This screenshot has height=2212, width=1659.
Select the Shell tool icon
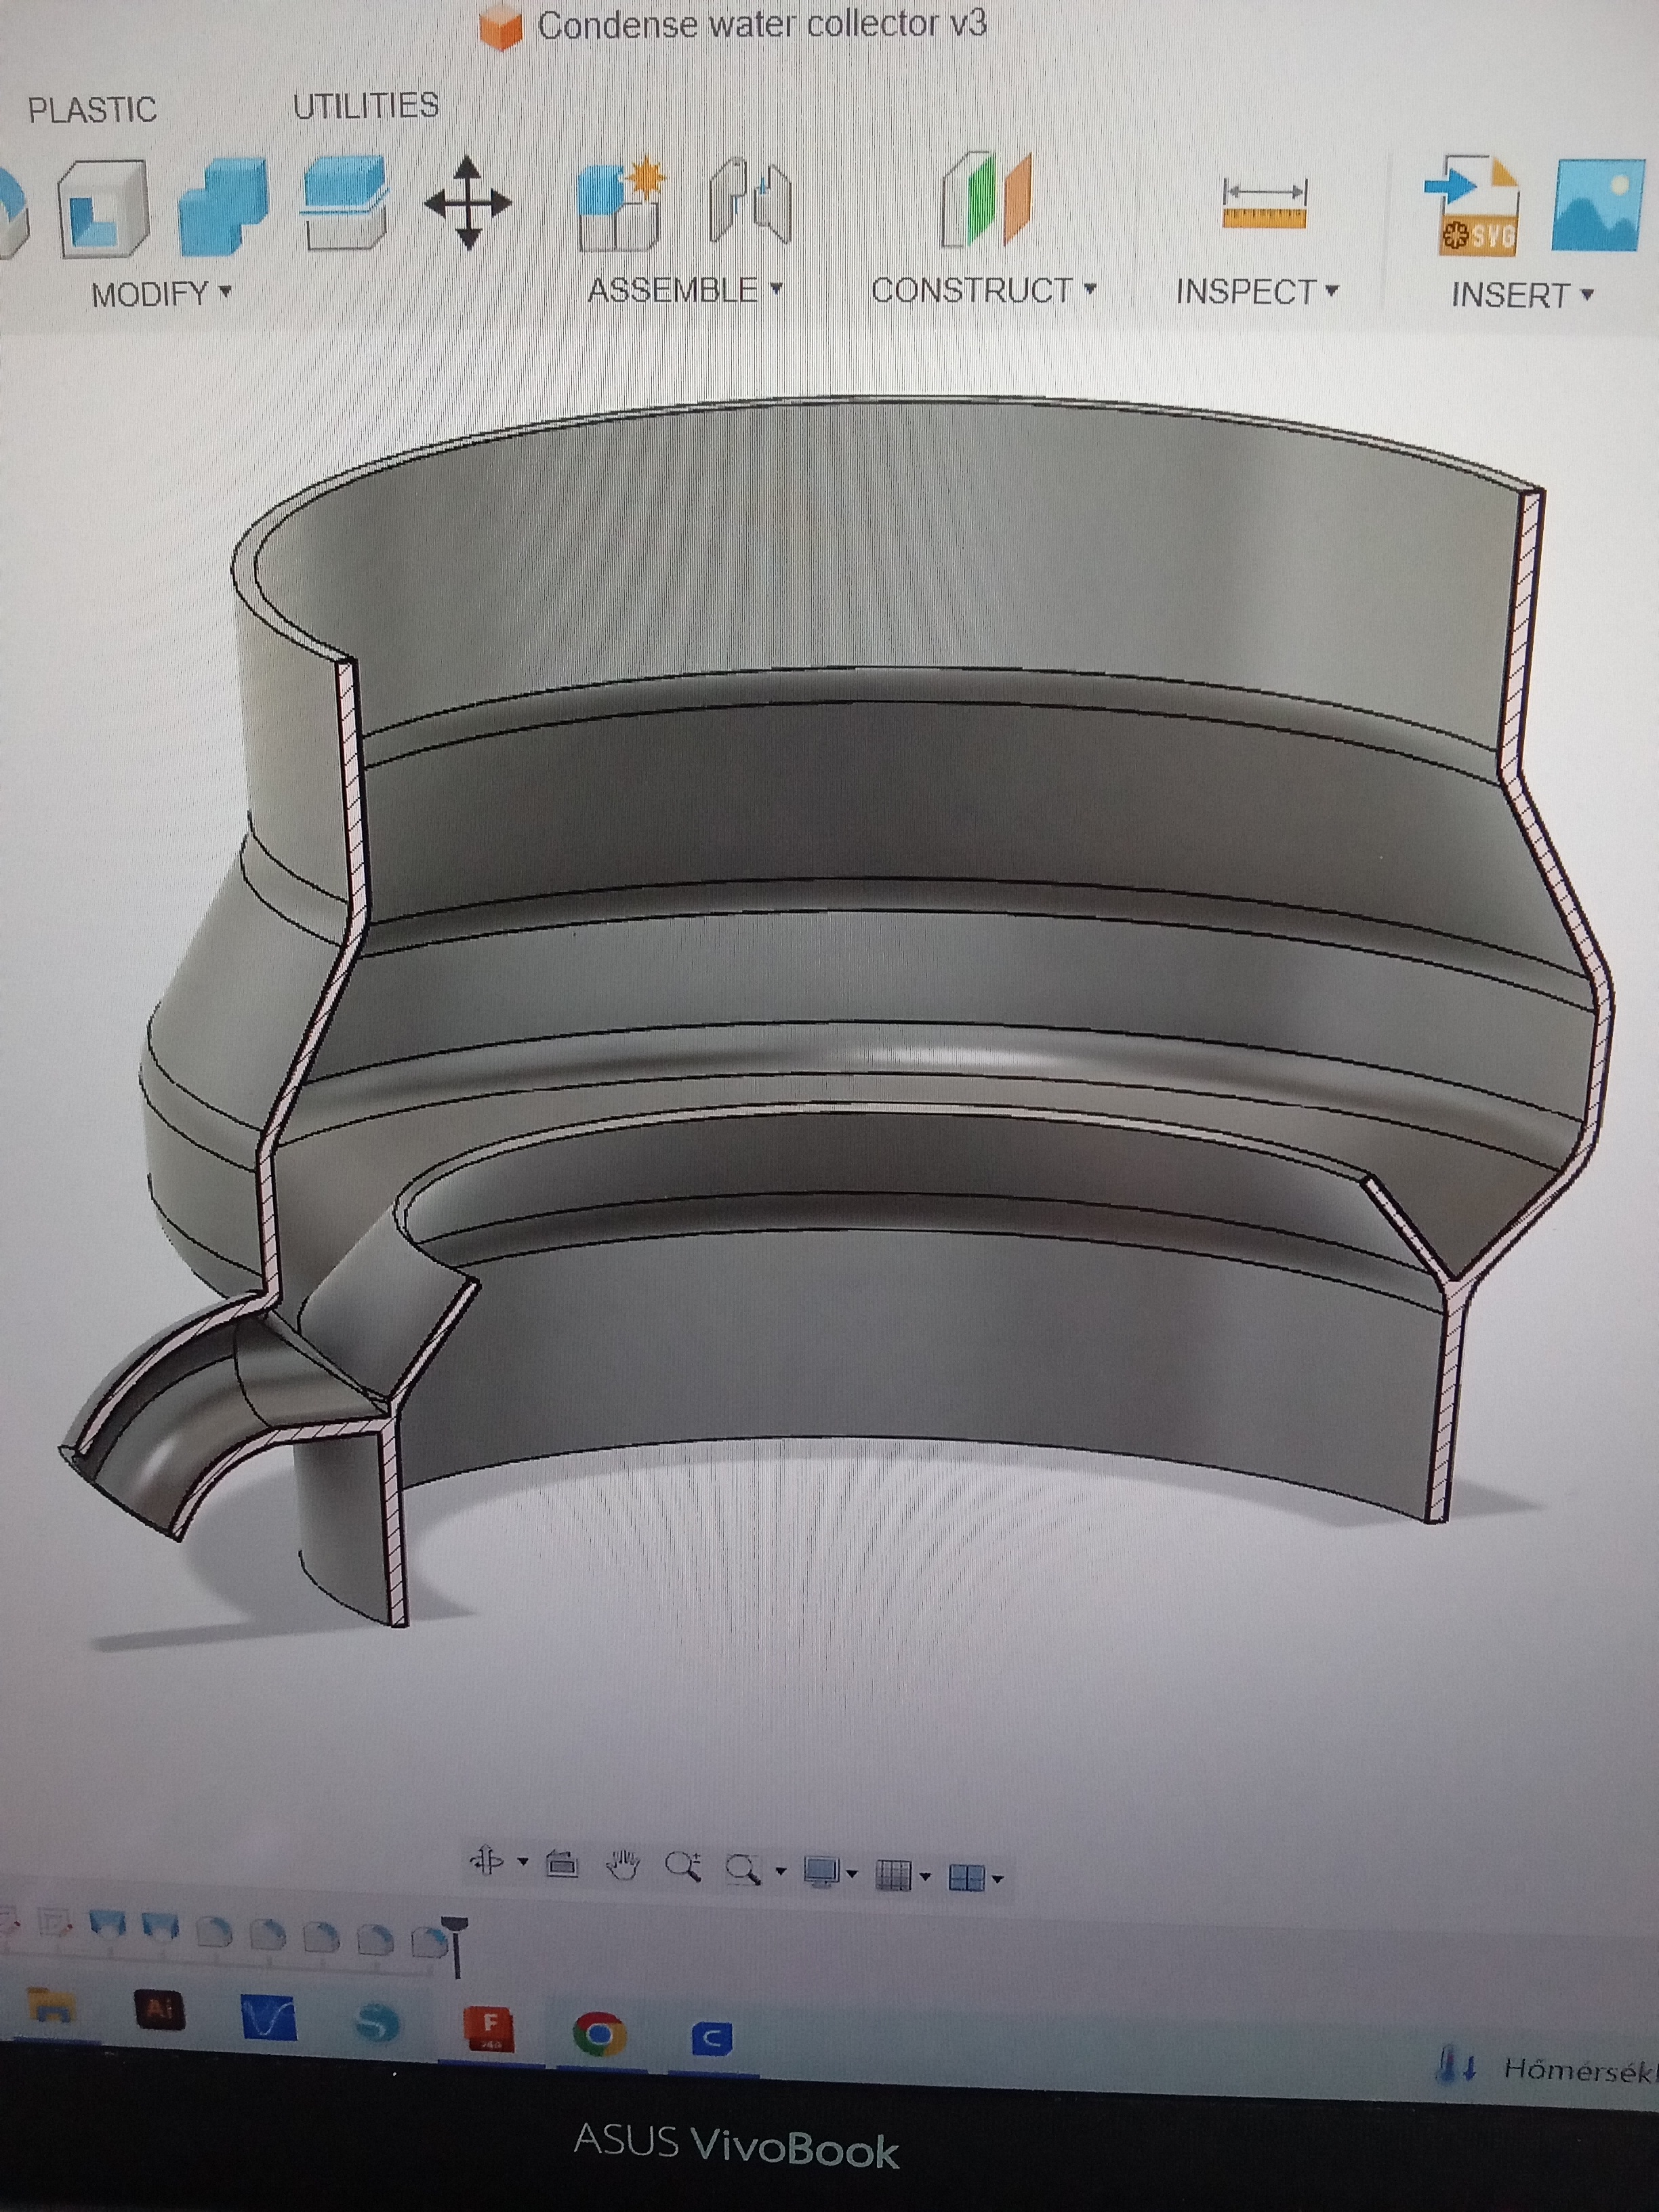(x=103, y=208)
